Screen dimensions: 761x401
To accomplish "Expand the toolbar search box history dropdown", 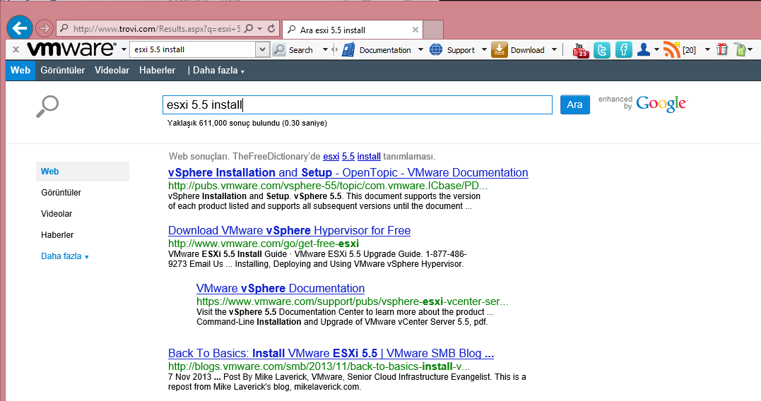I will tap(263, 49).
